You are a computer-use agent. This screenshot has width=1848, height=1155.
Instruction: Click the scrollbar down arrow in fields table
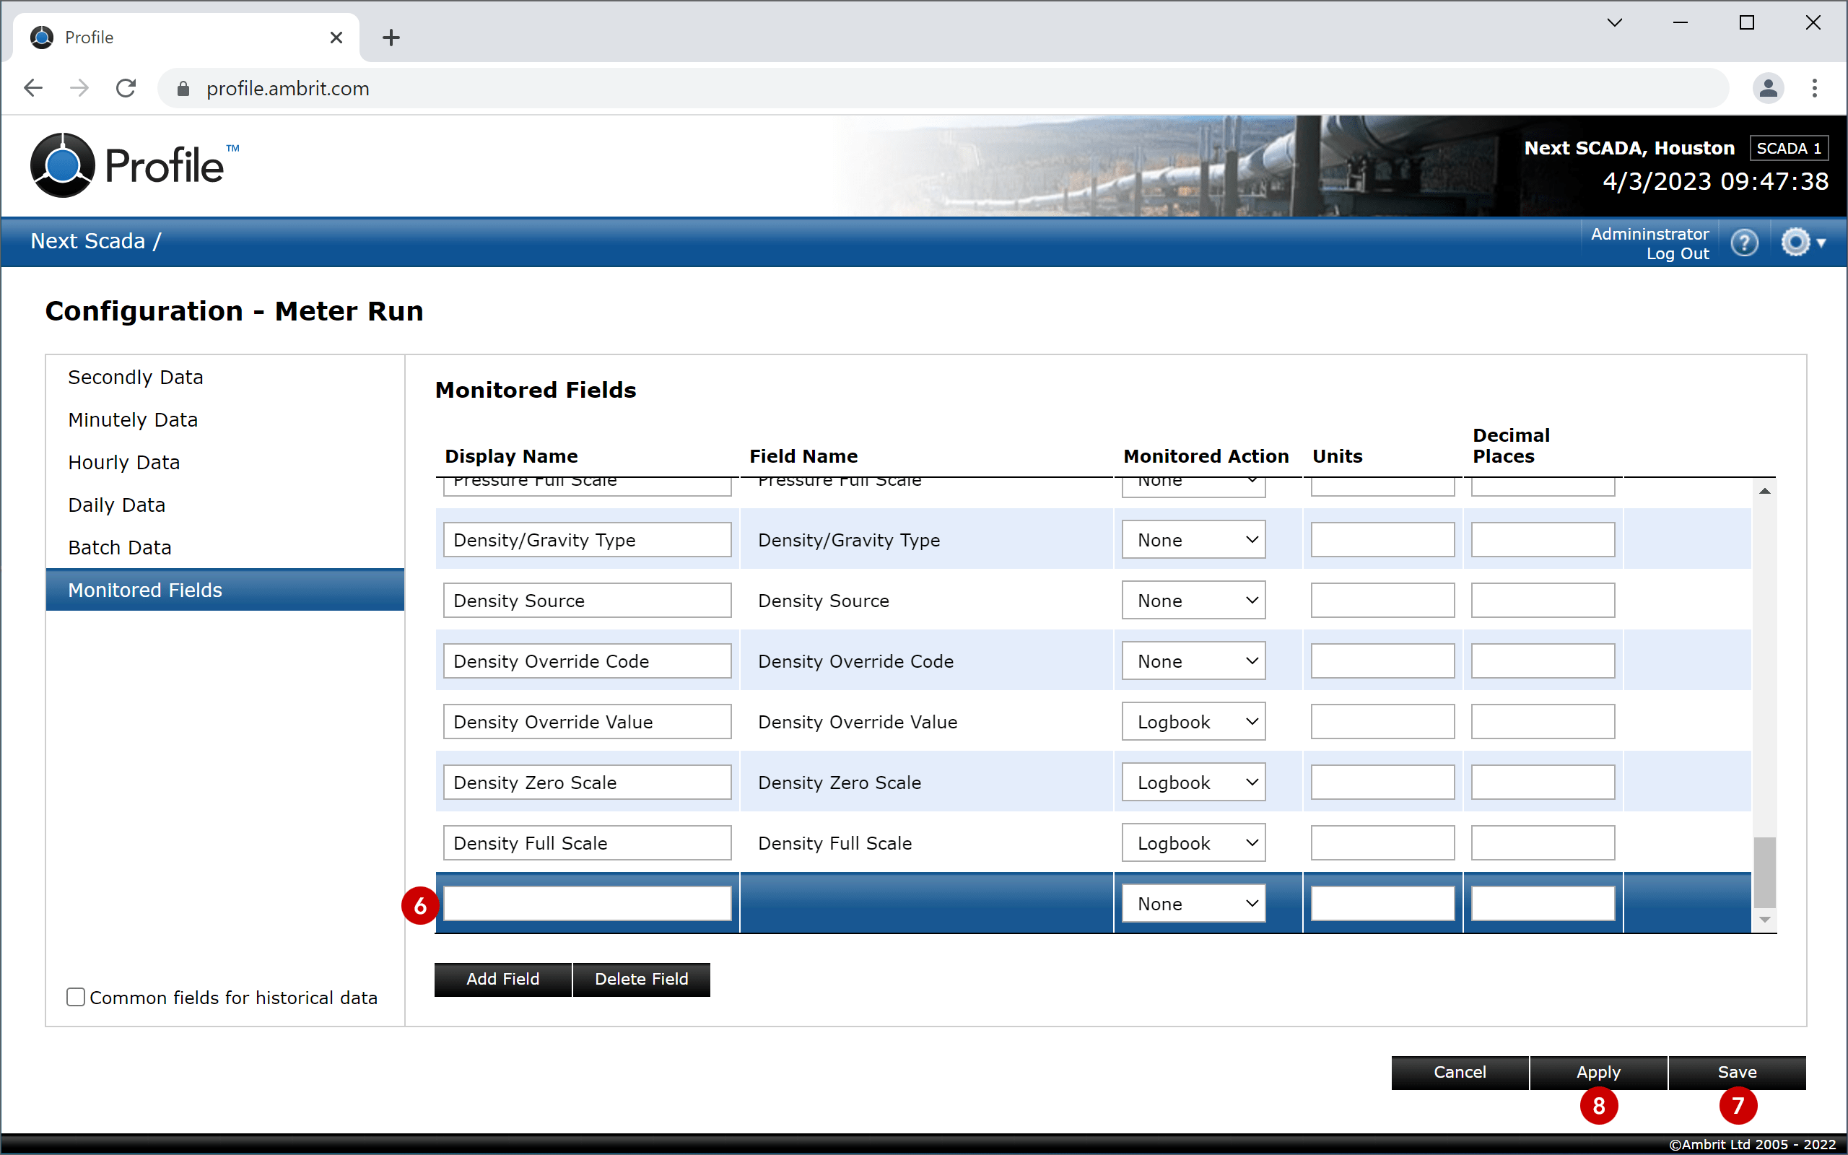(1764, 920)
